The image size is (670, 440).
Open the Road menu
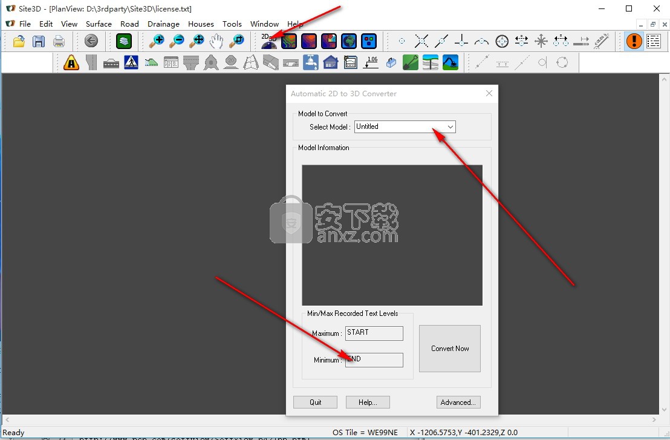(129, 24)
